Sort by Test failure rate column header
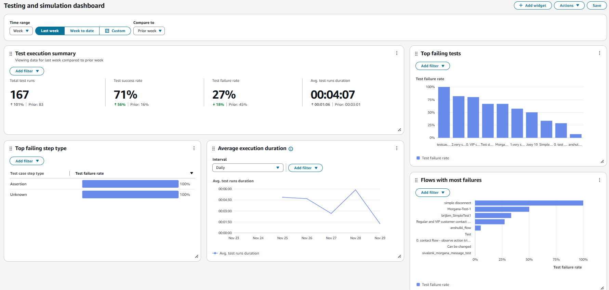 [x=90, y=174]
